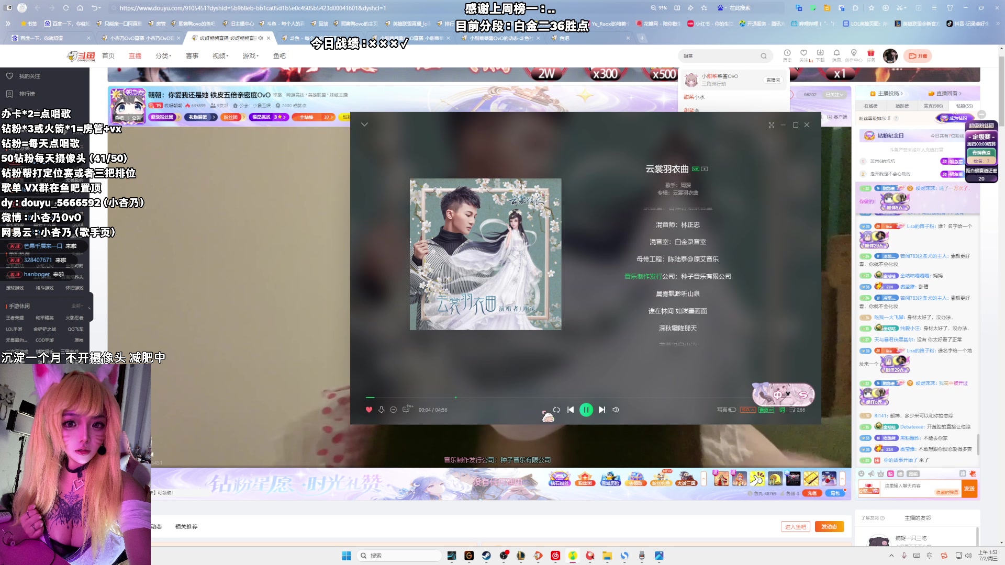Collapse the player with top-left chevron
Screen dimensions: 1005x565
pos(365,125)
